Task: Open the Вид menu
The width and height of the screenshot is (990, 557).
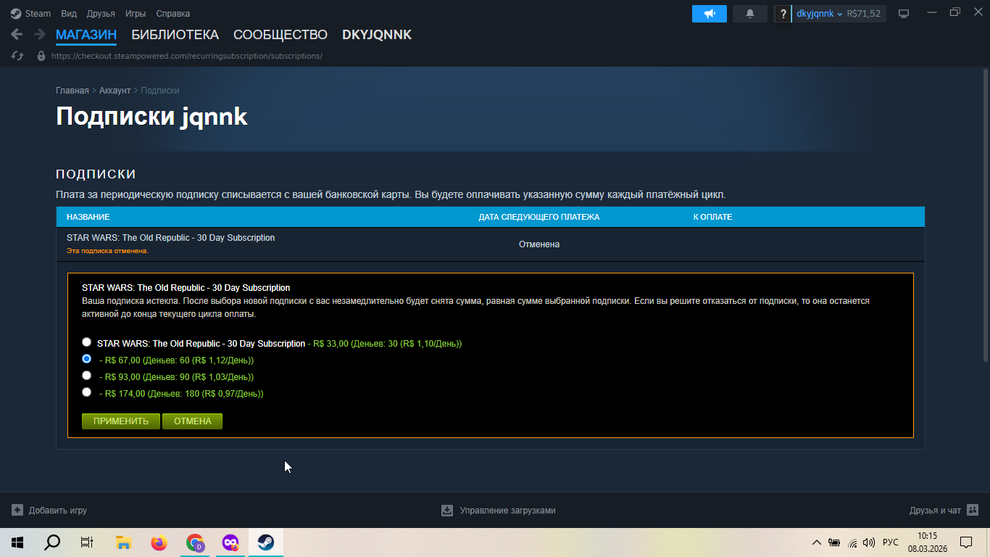Action: click(69, 13)
